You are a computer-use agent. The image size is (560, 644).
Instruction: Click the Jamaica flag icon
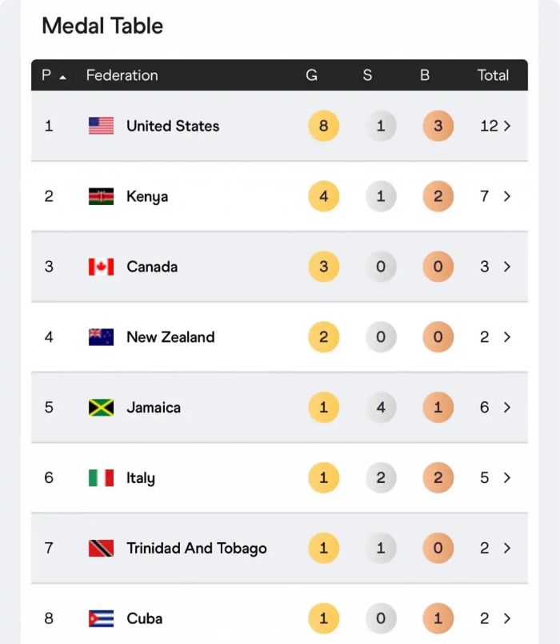click(x=101, y=408)
